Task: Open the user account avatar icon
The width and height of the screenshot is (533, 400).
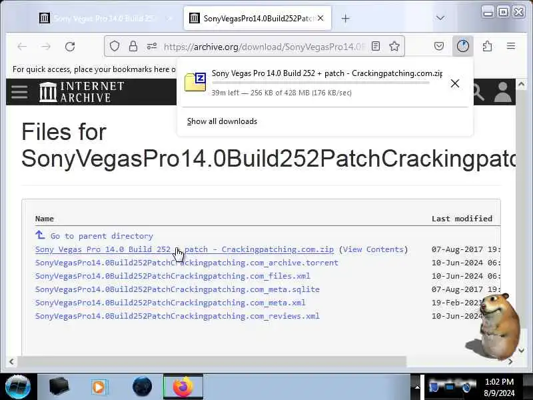Action: click(x=503, y=92)
